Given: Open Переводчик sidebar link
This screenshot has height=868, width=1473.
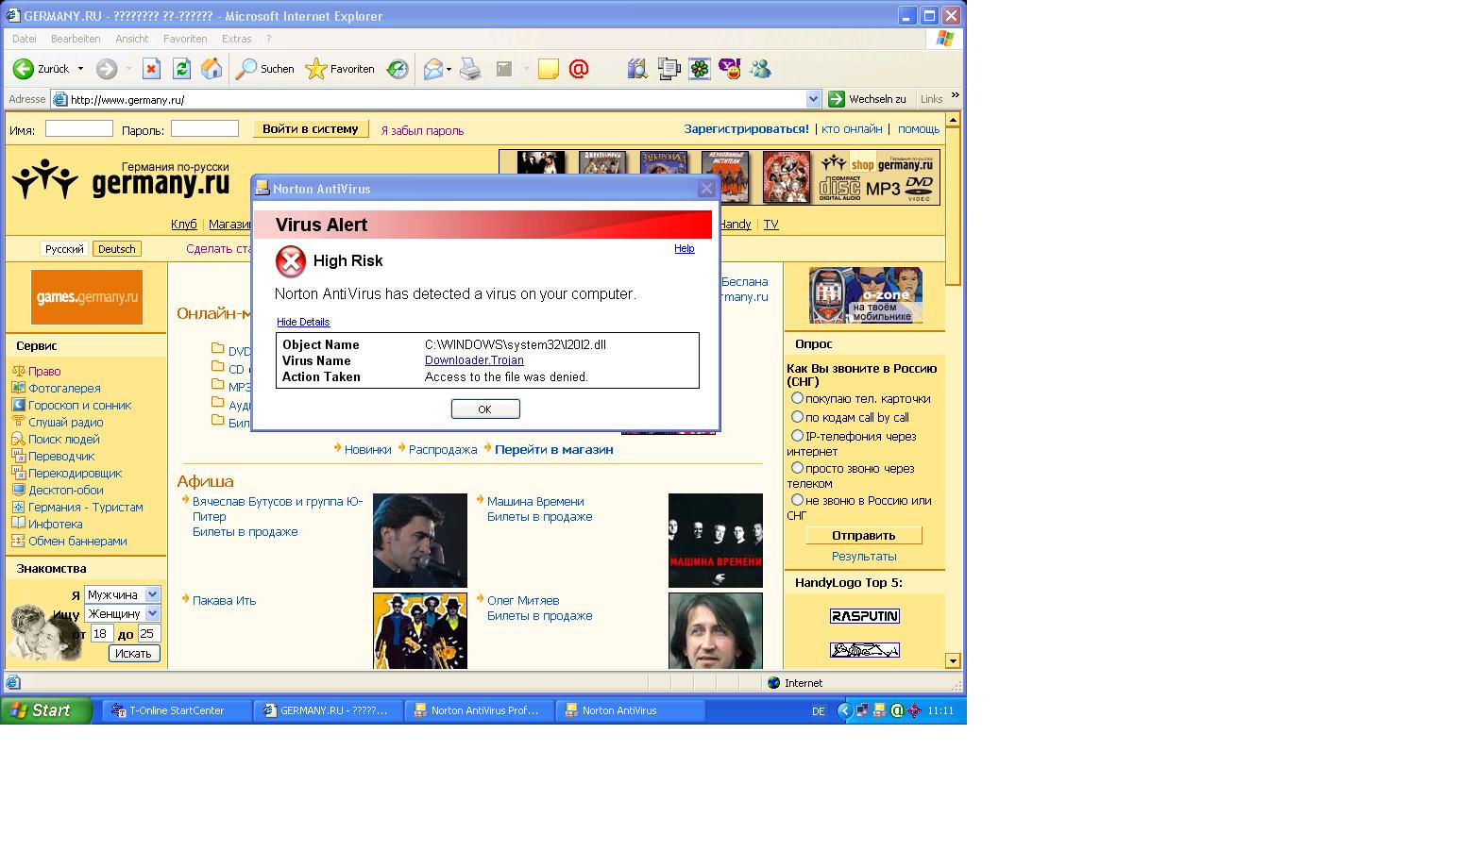Looking at the screenshot, I should click(x=61, y=456).
